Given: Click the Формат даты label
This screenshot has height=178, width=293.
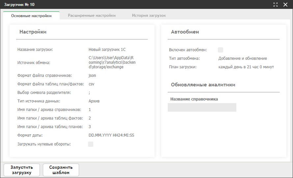Looking at the screenshot, I should click(30, 135).
